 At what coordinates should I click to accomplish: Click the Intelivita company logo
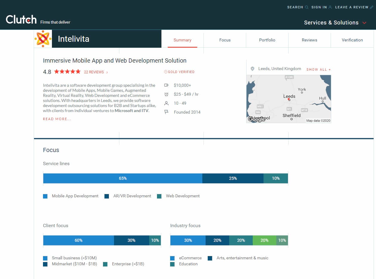[43, 39]
